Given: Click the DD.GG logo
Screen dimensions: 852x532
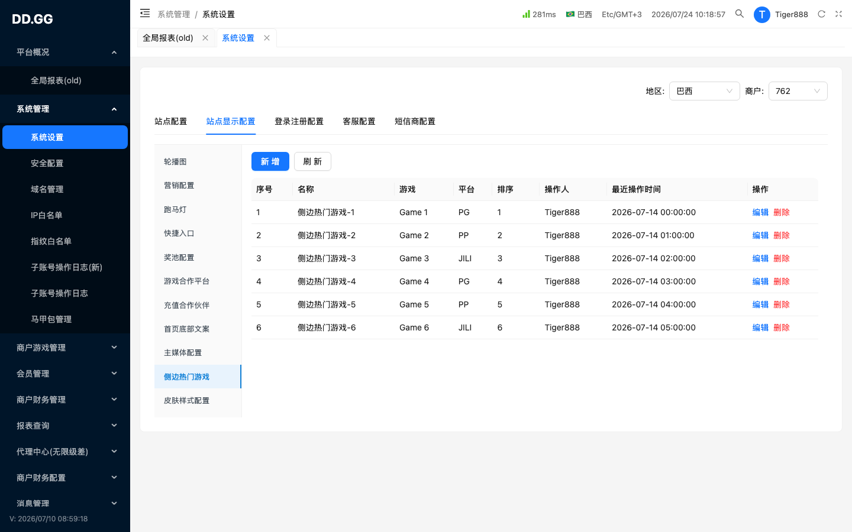Looking at the screenshot, I should (33, 19).
